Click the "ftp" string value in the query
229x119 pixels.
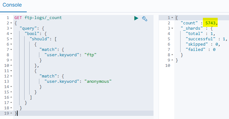[x=90, y=55]
